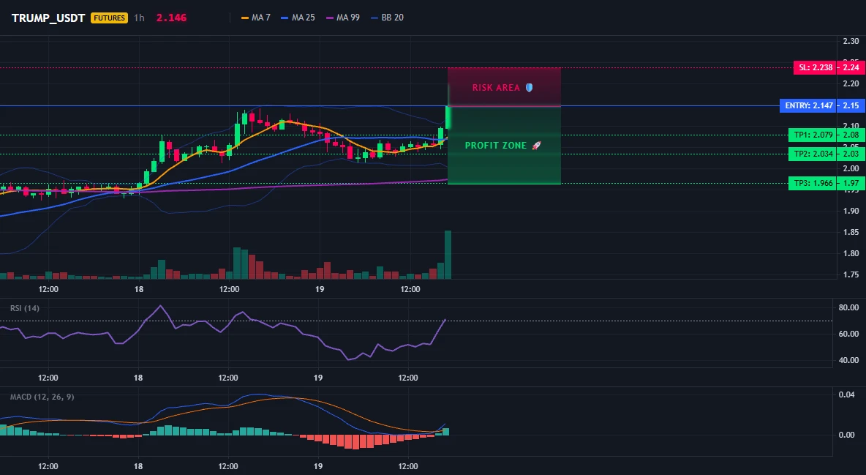Select the ENTRY: 2.147 label

pyautogui.click(x=808, y=105)
